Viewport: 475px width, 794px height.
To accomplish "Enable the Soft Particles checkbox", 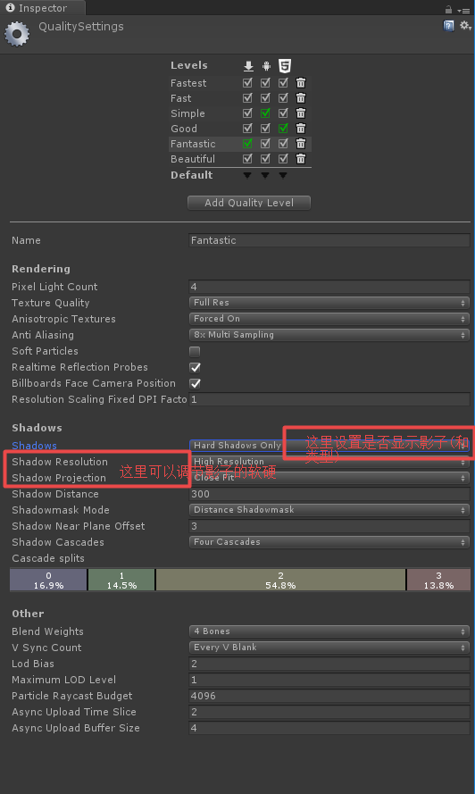I will click(195, 351).
